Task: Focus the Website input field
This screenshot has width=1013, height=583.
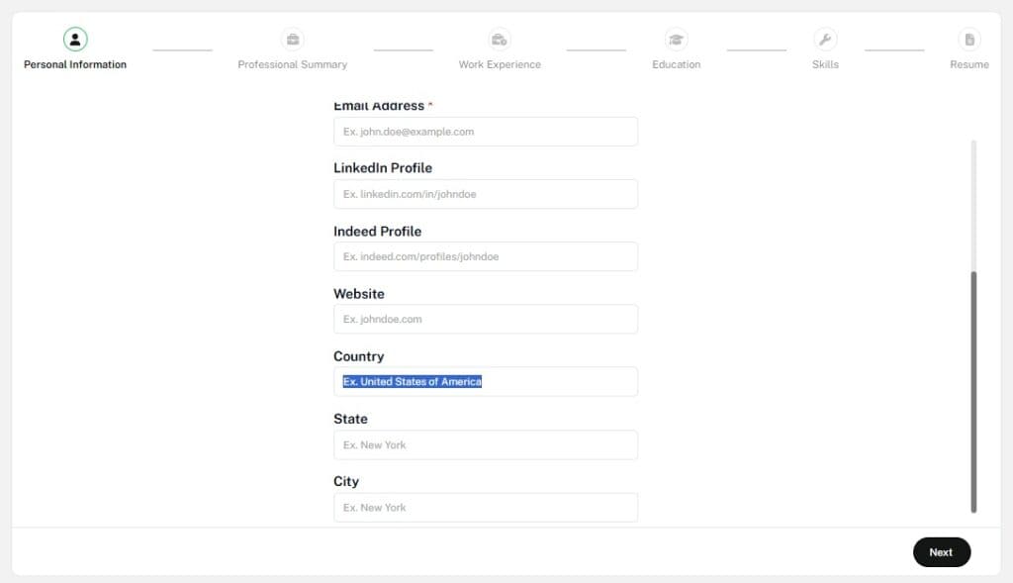Action: tap(486, 319)
